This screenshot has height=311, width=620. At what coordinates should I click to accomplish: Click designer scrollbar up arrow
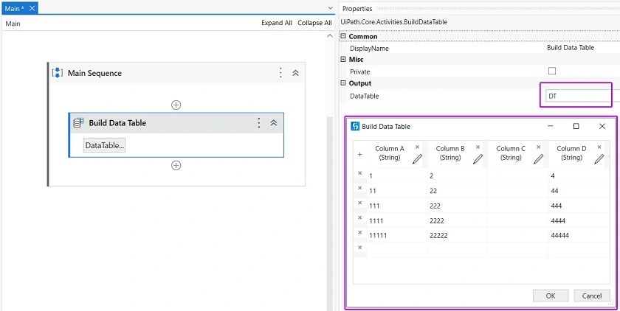click(x=331, y=36)
